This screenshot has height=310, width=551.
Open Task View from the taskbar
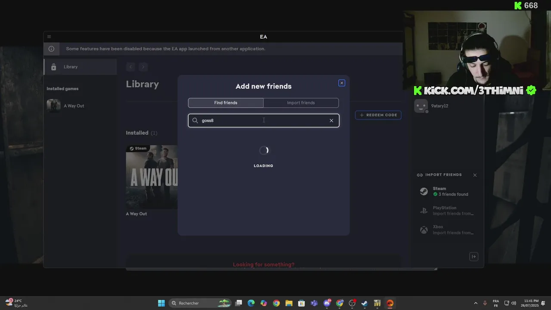(239, 303)
